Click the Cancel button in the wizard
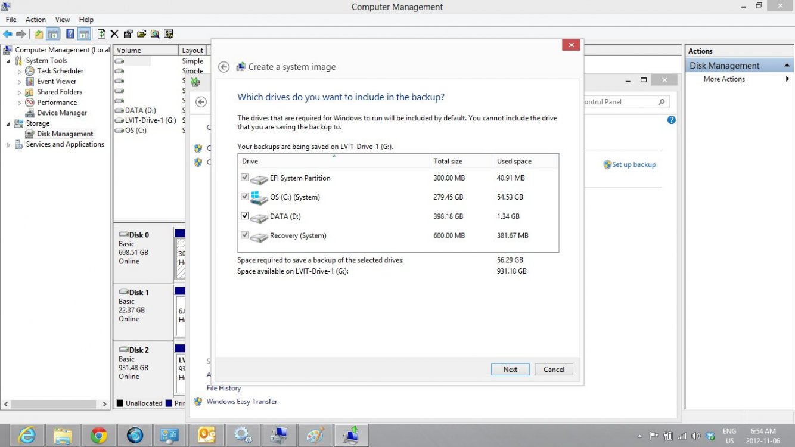Screen dimensions: 795x447 (554, 369)
